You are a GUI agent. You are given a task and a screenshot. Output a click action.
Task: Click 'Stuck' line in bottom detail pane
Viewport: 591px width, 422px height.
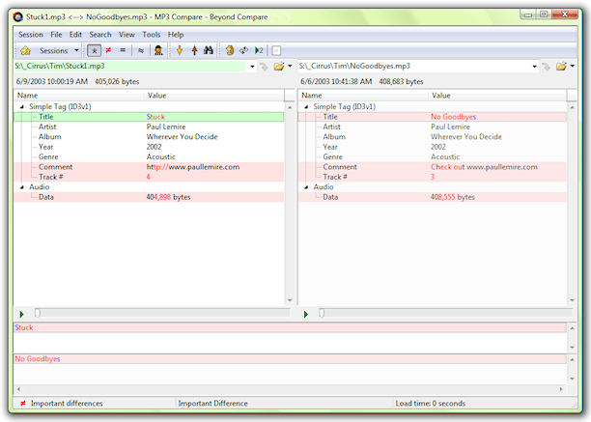[x=291, y=327]
